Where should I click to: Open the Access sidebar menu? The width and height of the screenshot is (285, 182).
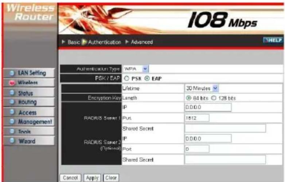pyautogui.click(x=29, y=112)
